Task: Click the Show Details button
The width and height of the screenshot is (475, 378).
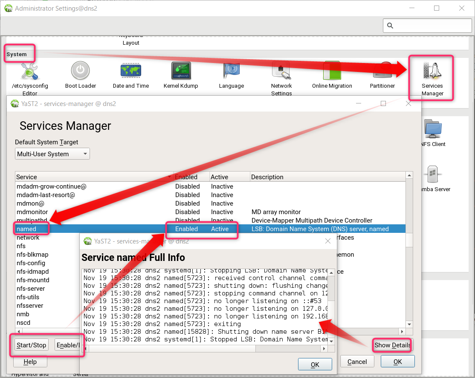Action: pyautogui.click(x=392, y=345)
